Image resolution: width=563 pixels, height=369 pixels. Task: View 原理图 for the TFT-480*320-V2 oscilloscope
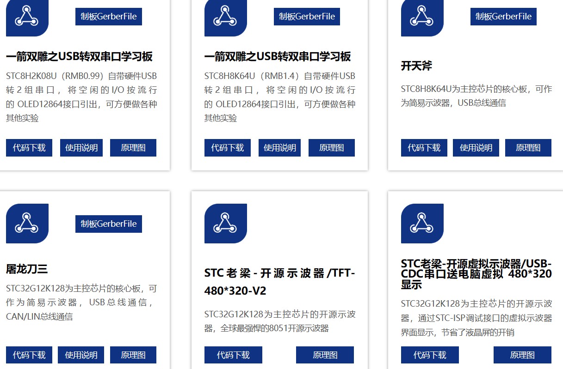tap(325, 355)
